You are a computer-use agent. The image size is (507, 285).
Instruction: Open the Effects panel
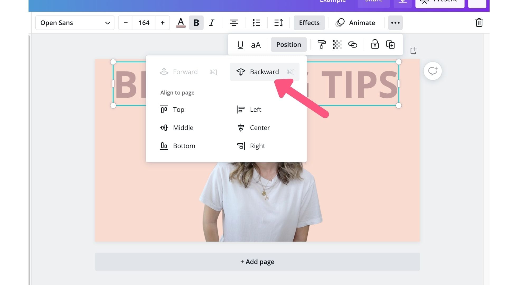point(309,23)
